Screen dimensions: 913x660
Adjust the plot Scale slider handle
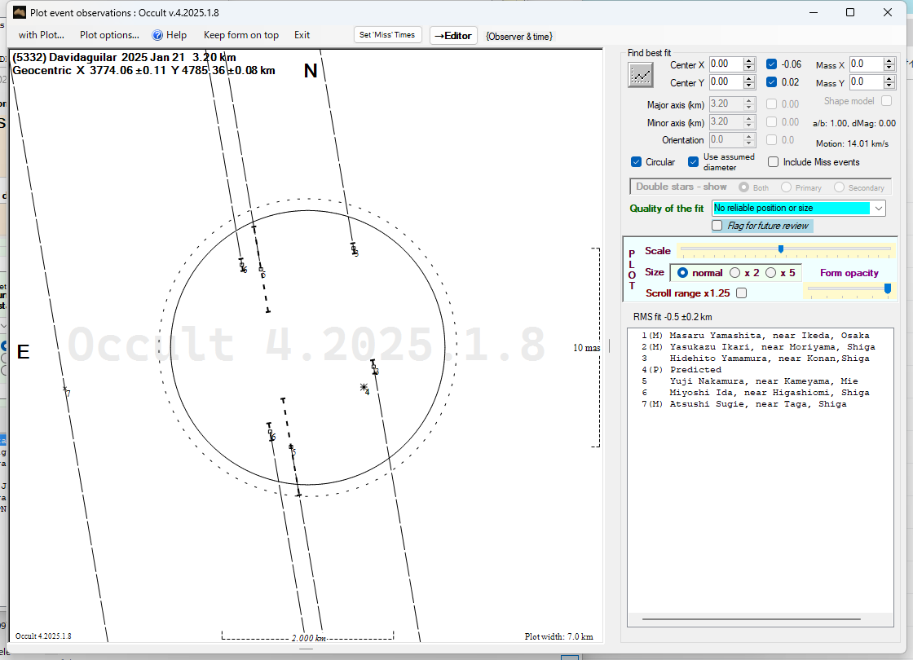[781, 249]
